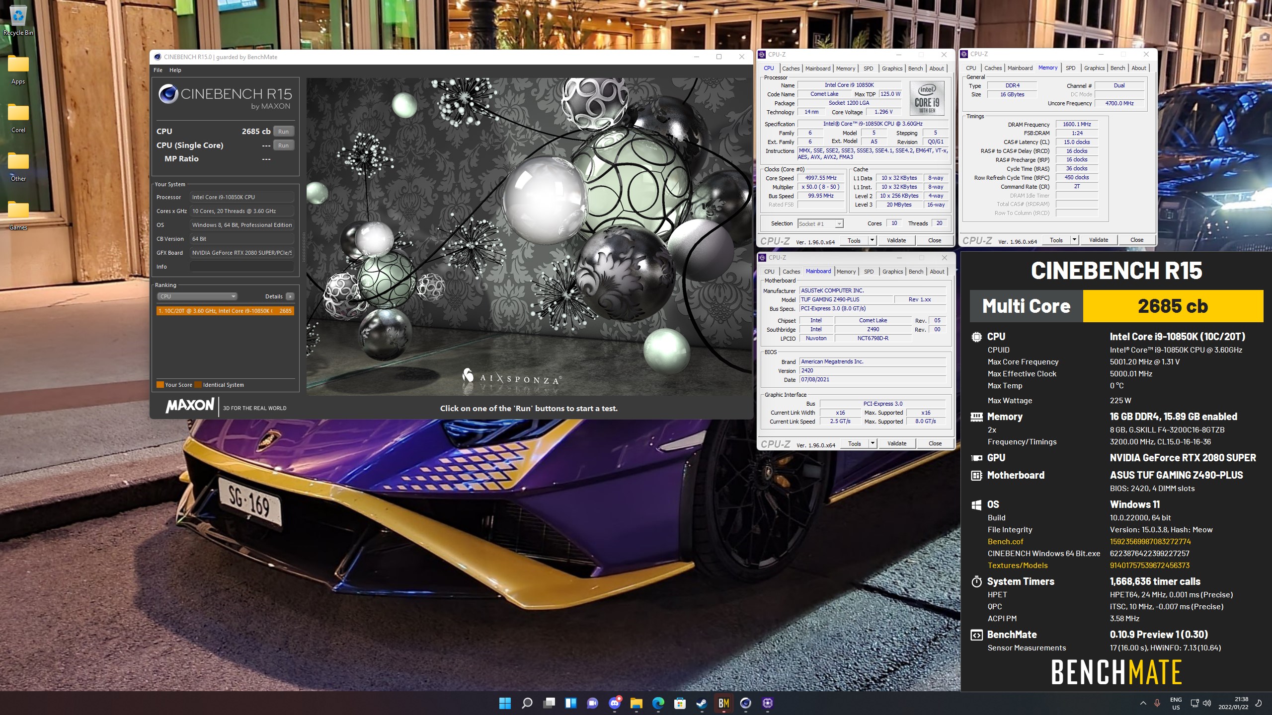
Task: Click Tools button in top-left CPU-Z
Action: (x=854, y=241)
